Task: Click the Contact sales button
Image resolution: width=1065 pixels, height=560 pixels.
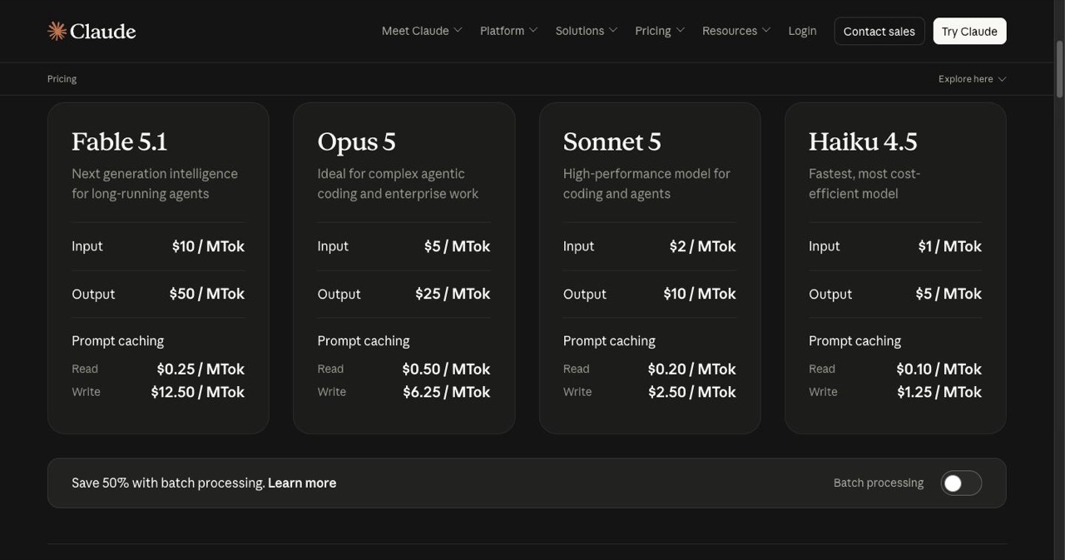Action: point(879,31)
